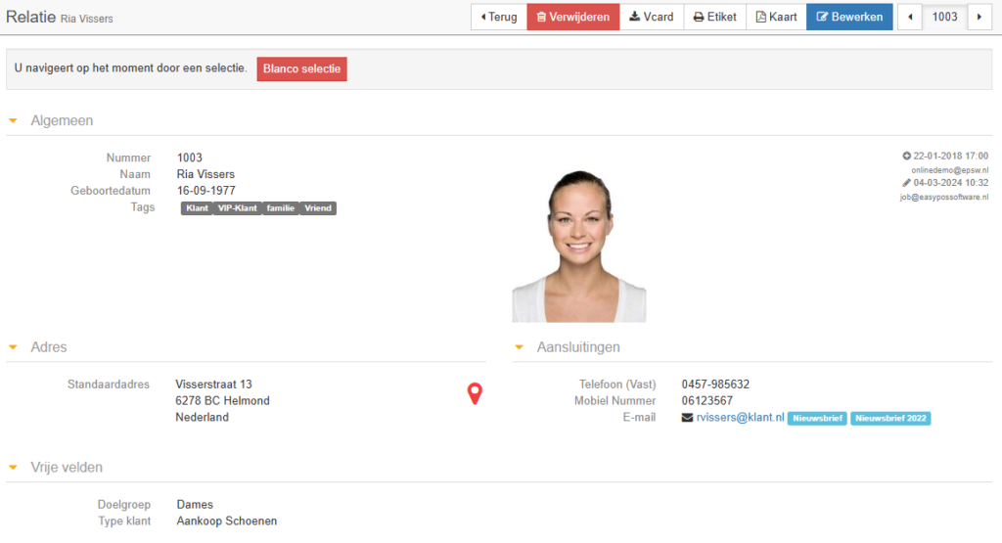Click the envelope icon beside e-mail

click(687, 418)
